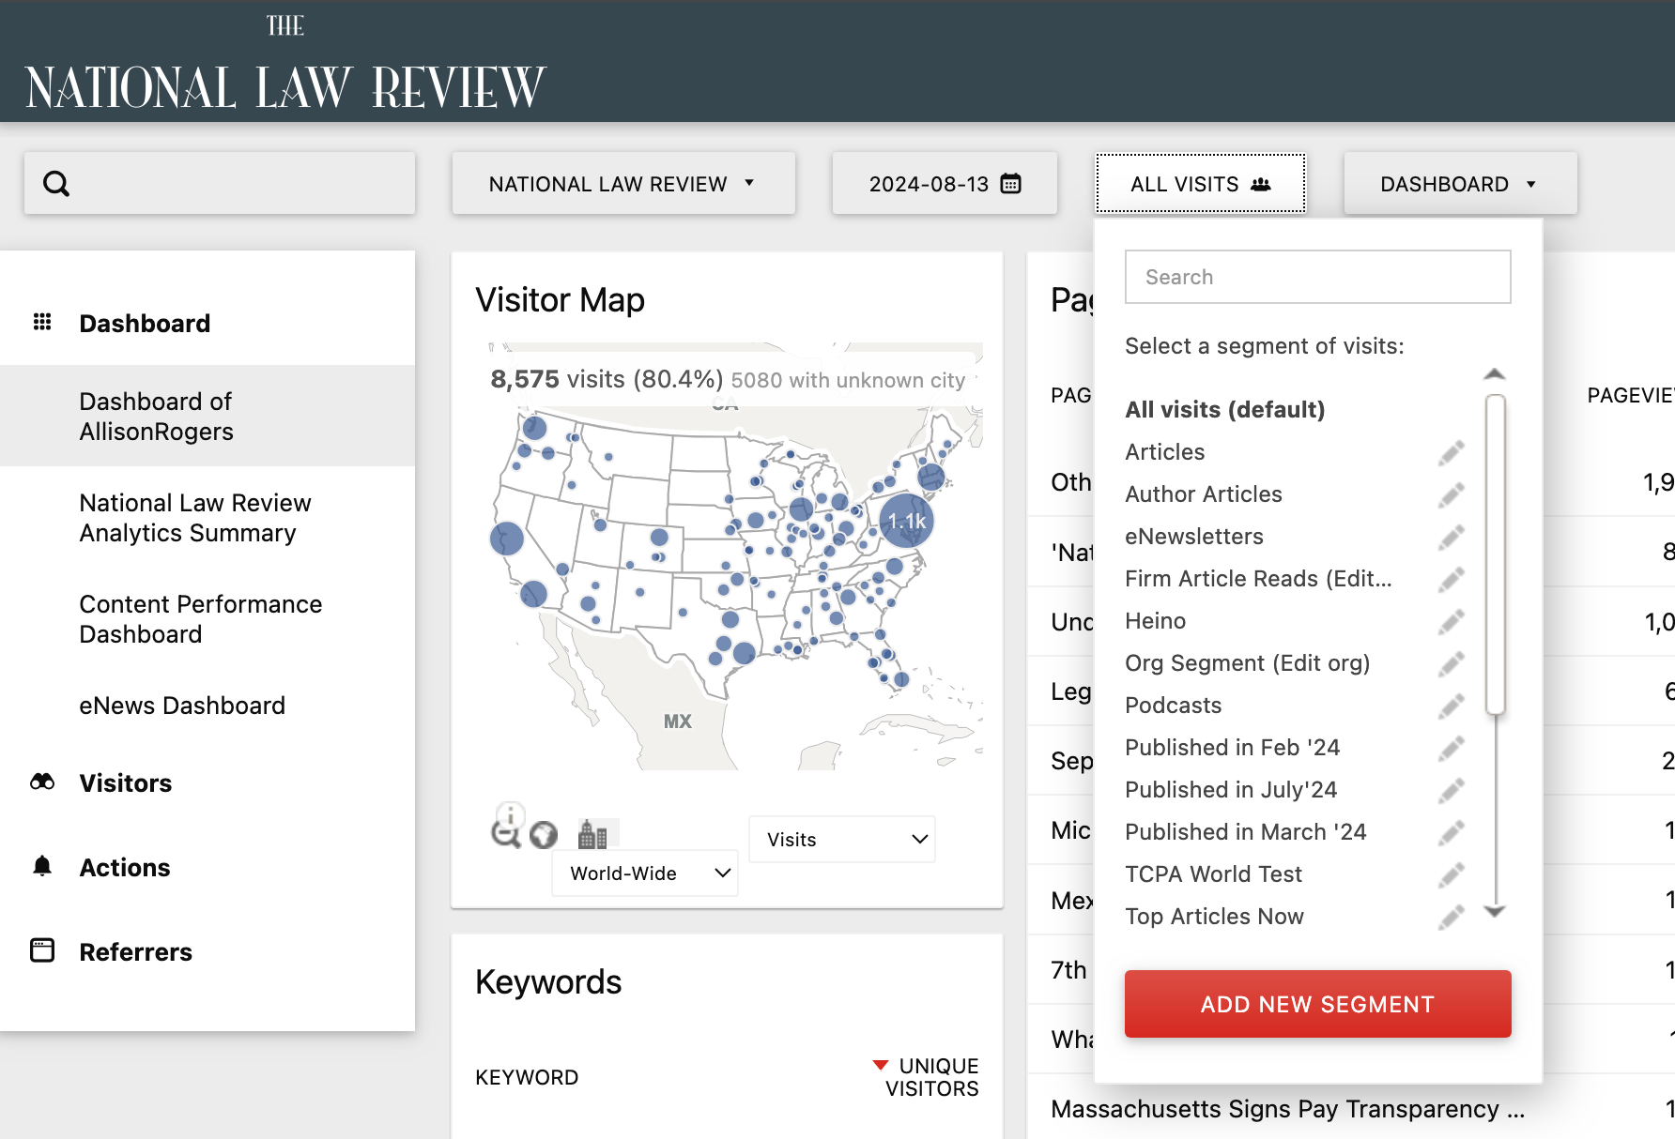Click the Keyword column header
Image resolution: width=1675 pixels, height=1139 pixels.
point(527,1077)
